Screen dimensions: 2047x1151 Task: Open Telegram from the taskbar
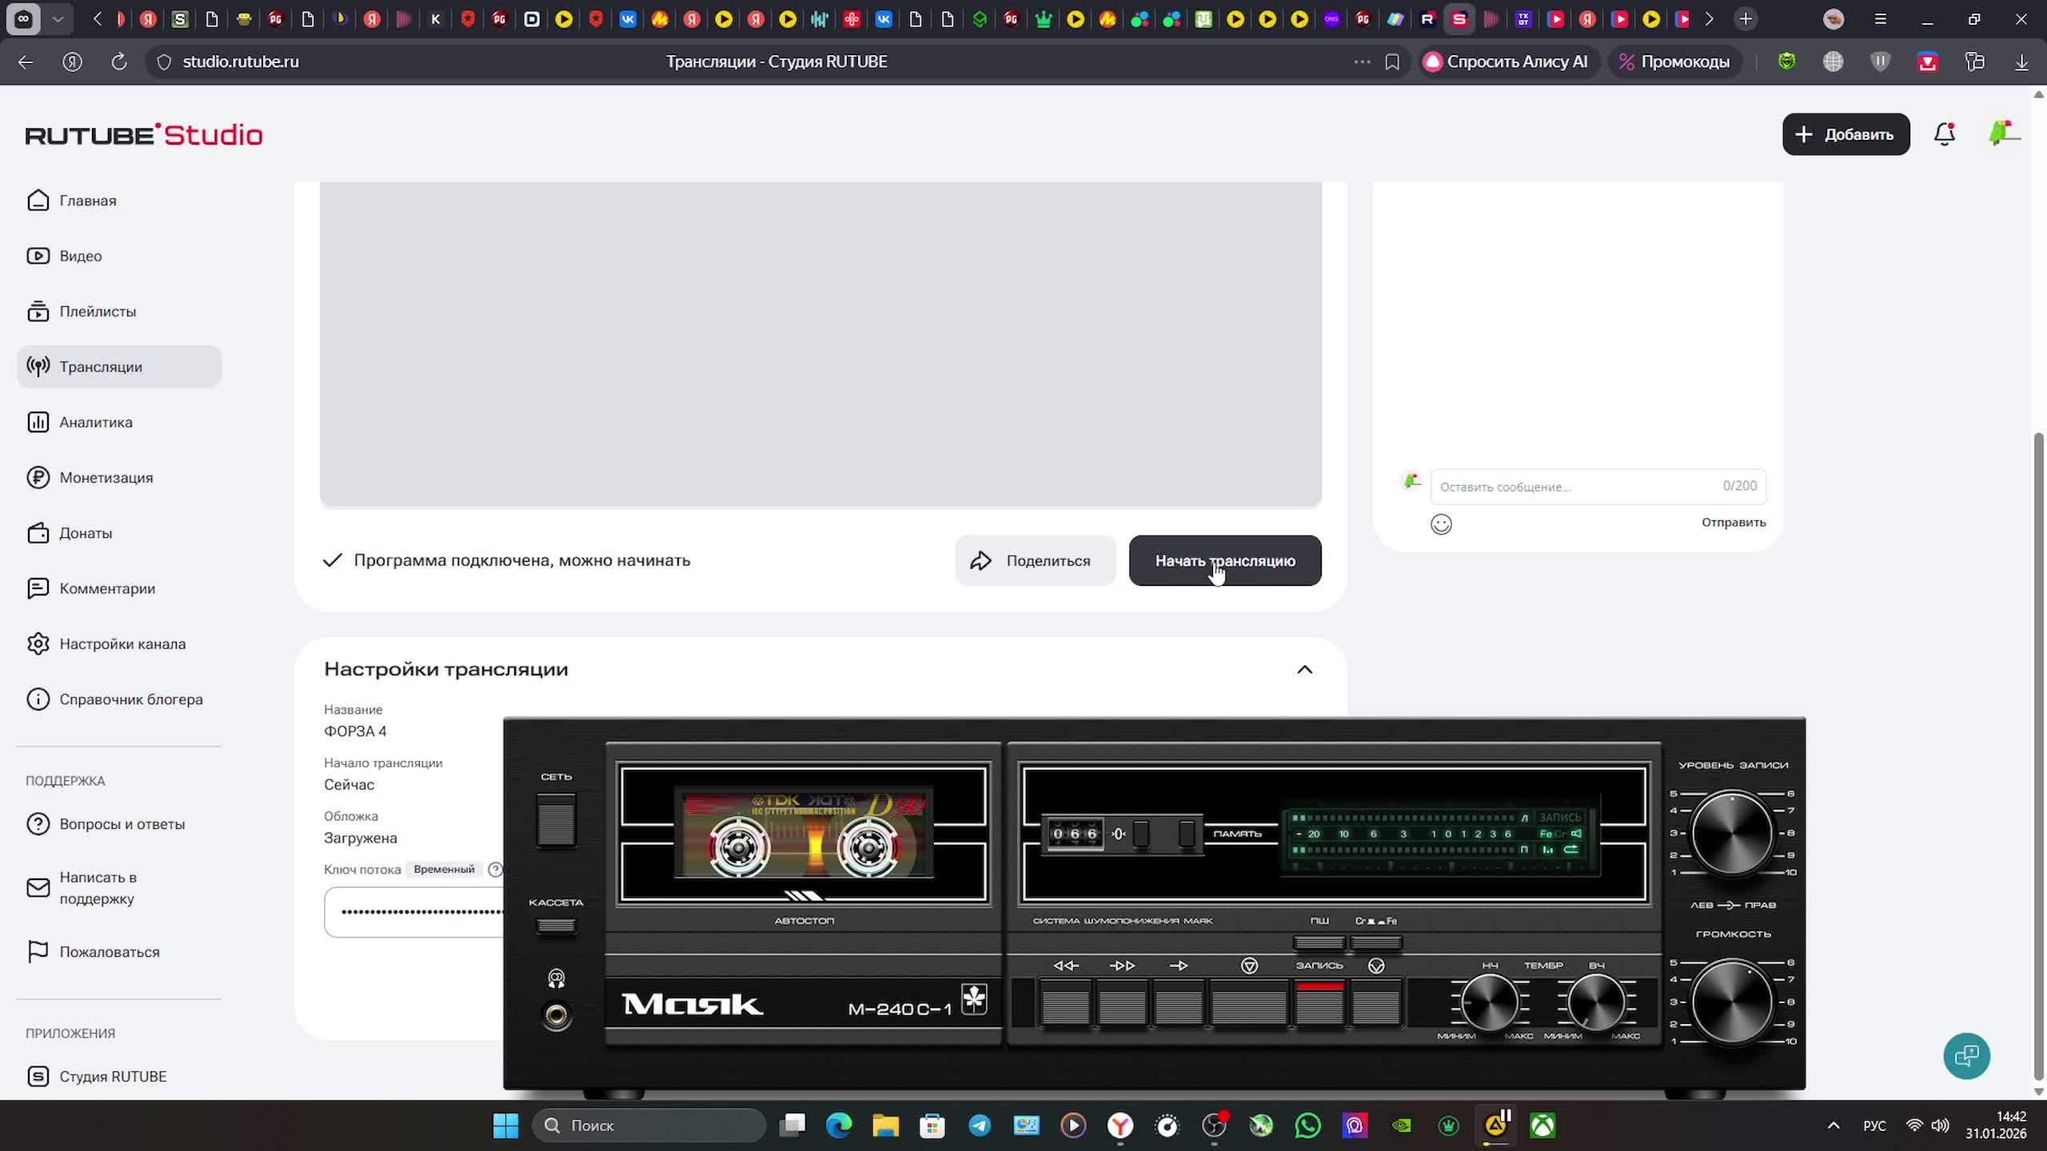tap(980, 1125)
